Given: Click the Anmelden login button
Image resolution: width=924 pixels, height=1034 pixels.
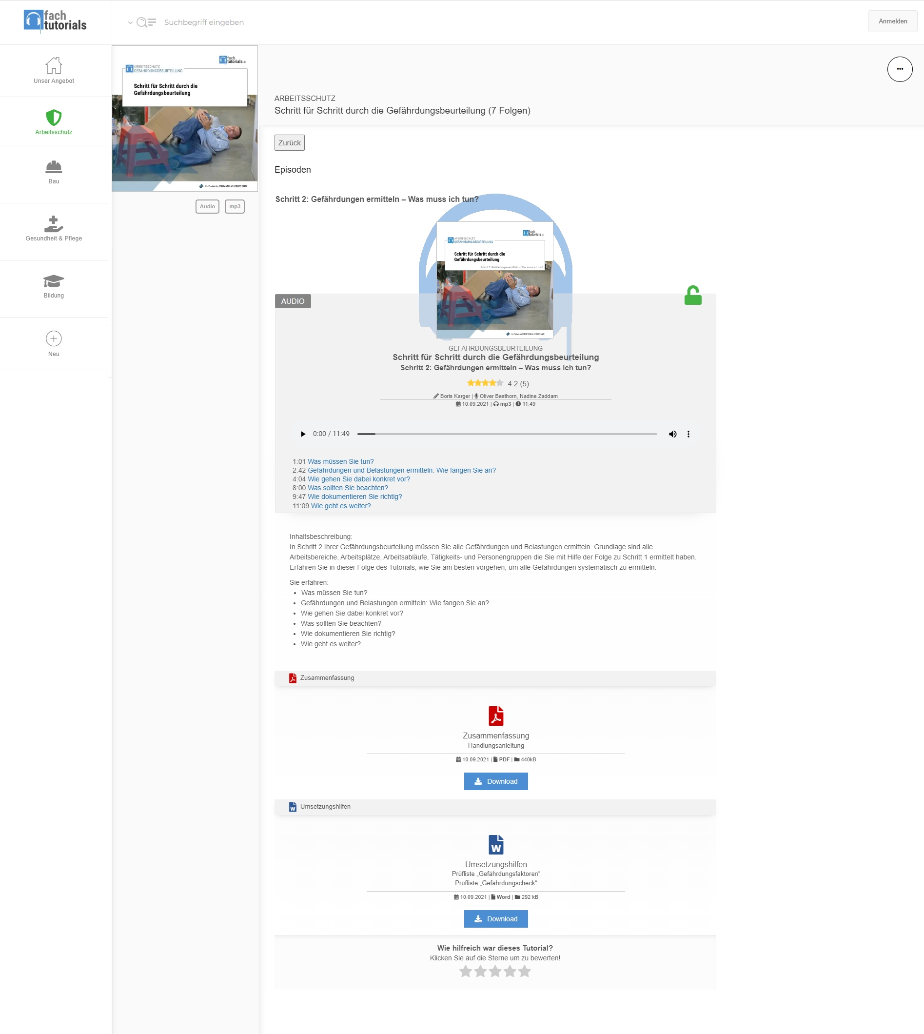Looking at the screenshot, I should [892, 21].
